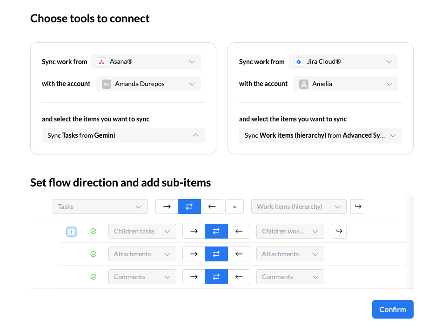Click the redirect arrow icon after Children work items
Viewport: 442px width, 333px height.
[x=339, y=231]
